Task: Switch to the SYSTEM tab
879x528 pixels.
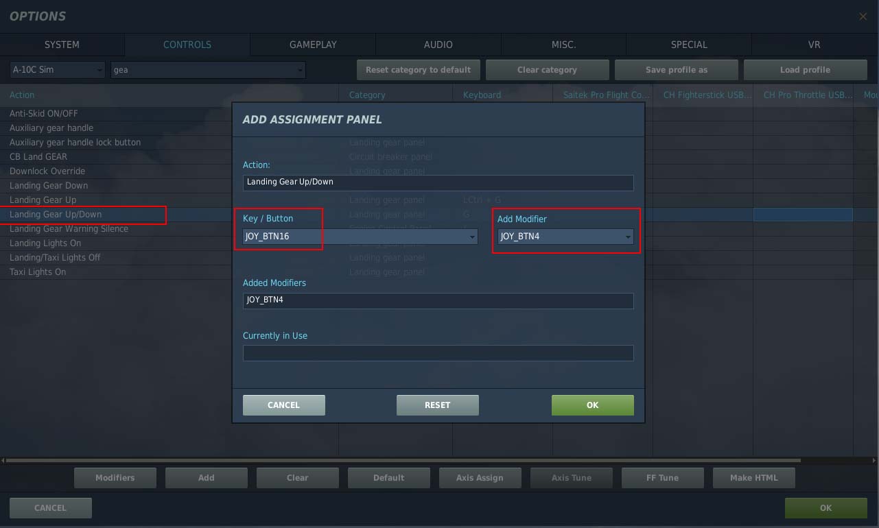Action: 62,45
